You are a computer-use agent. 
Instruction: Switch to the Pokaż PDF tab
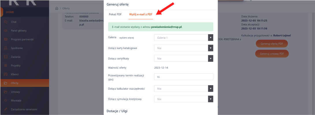[115, 14]
